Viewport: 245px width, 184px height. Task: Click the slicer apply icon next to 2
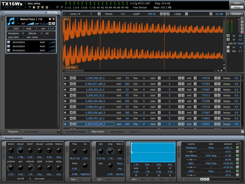(x=99, y=14)
